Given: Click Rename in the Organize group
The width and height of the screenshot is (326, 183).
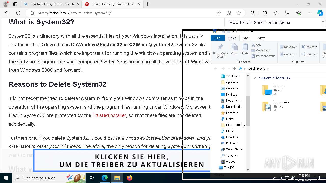Looking at the screenshot, I should tap(309, 54).
